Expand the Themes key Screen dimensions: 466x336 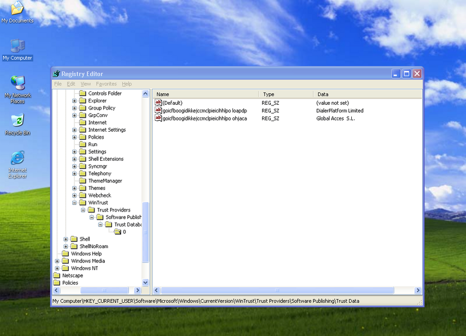75,188
